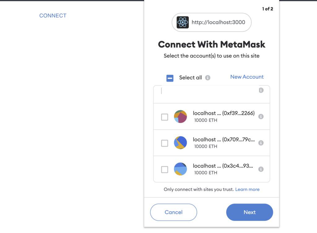Click info icon next to Select all
317x233 pixels.
click(x=208, y=78)
